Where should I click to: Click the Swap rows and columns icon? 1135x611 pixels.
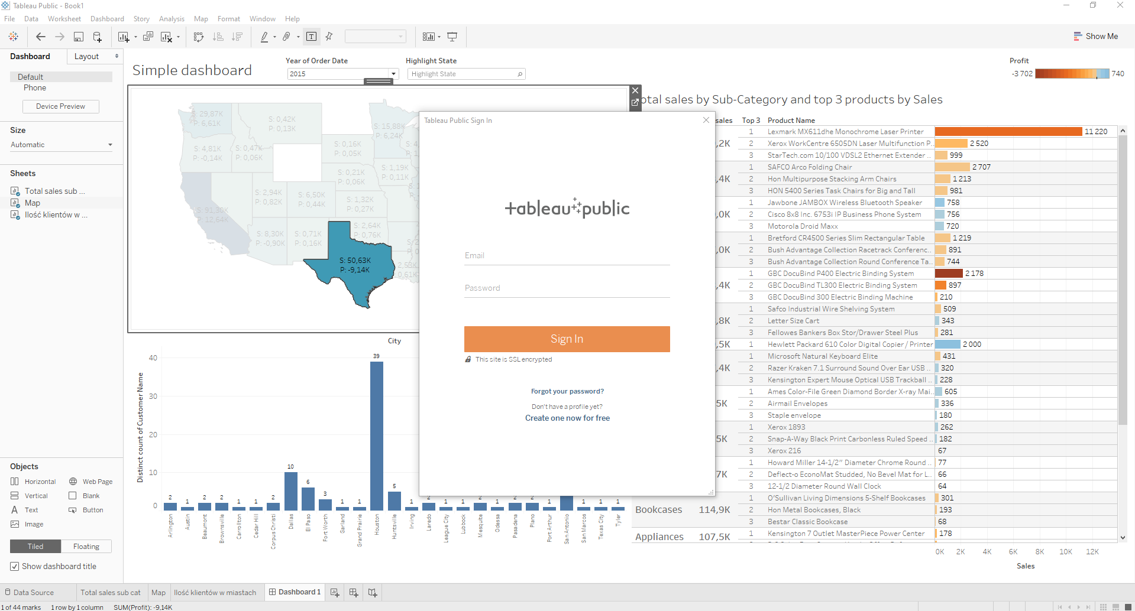199,37
